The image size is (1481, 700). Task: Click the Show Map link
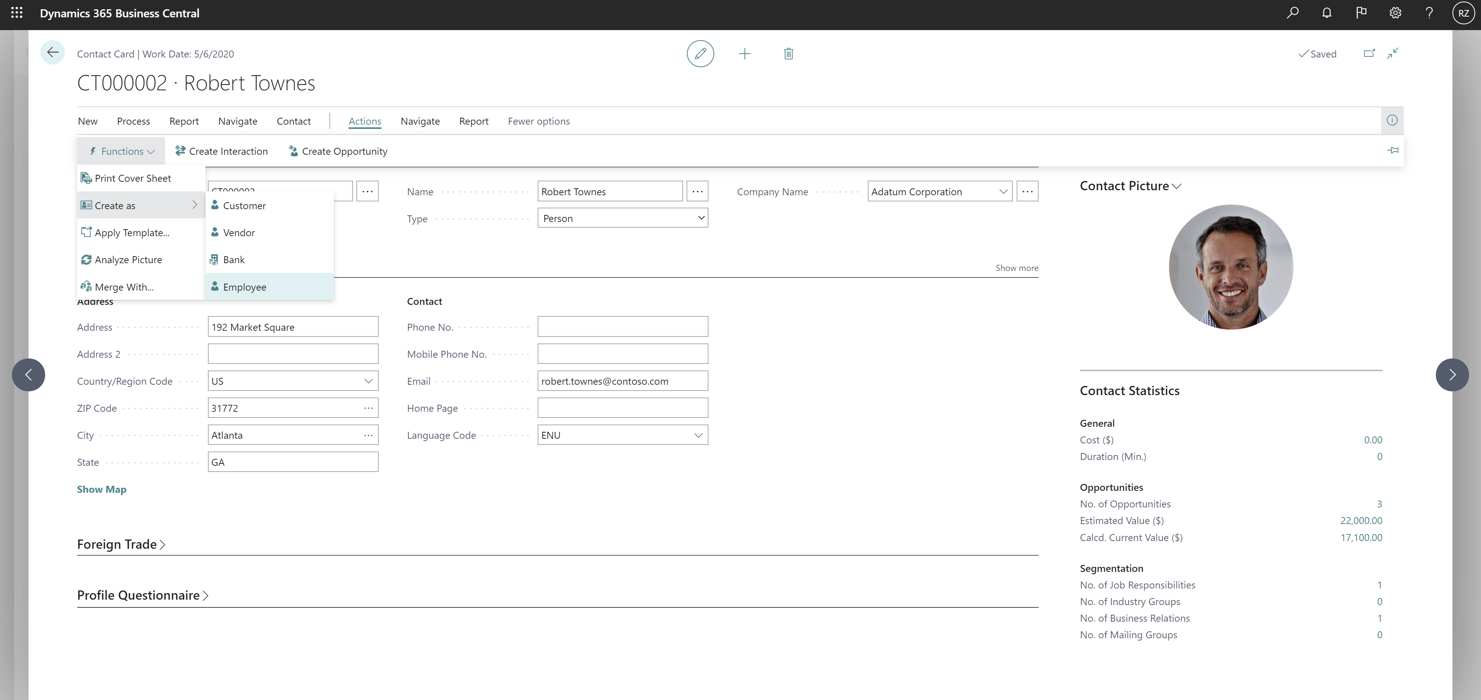click(101, 489)
